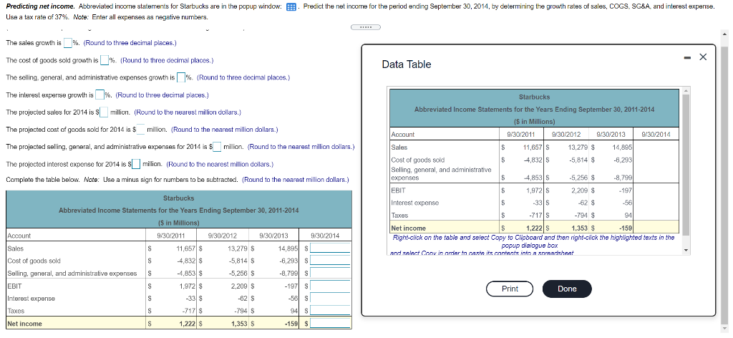The image size is (733, 338).
Task: Click '11,657' sales value in the left table
Action: point(186,248)
